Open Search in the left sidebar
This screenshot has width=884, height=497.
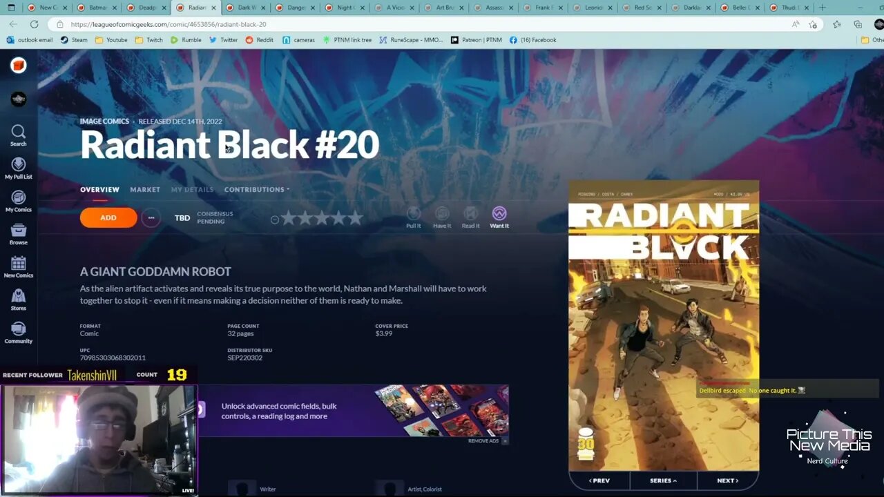point(19,135)
